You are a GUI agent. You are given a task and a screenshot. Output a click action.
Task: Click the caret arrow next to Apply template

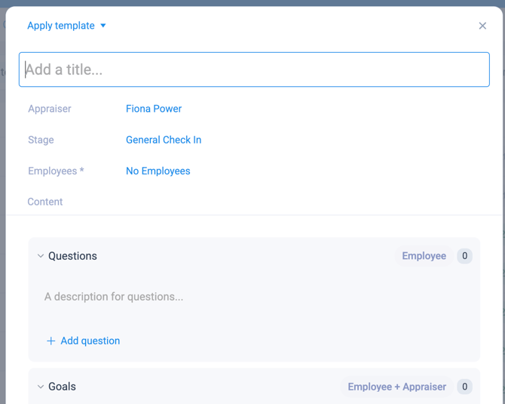[103, 26]
